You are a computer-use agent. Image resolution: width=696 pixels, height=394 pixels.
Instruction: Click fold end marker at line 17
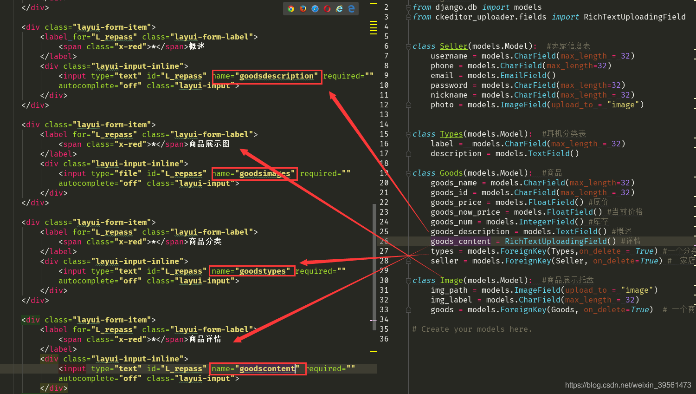click(408, 154)
